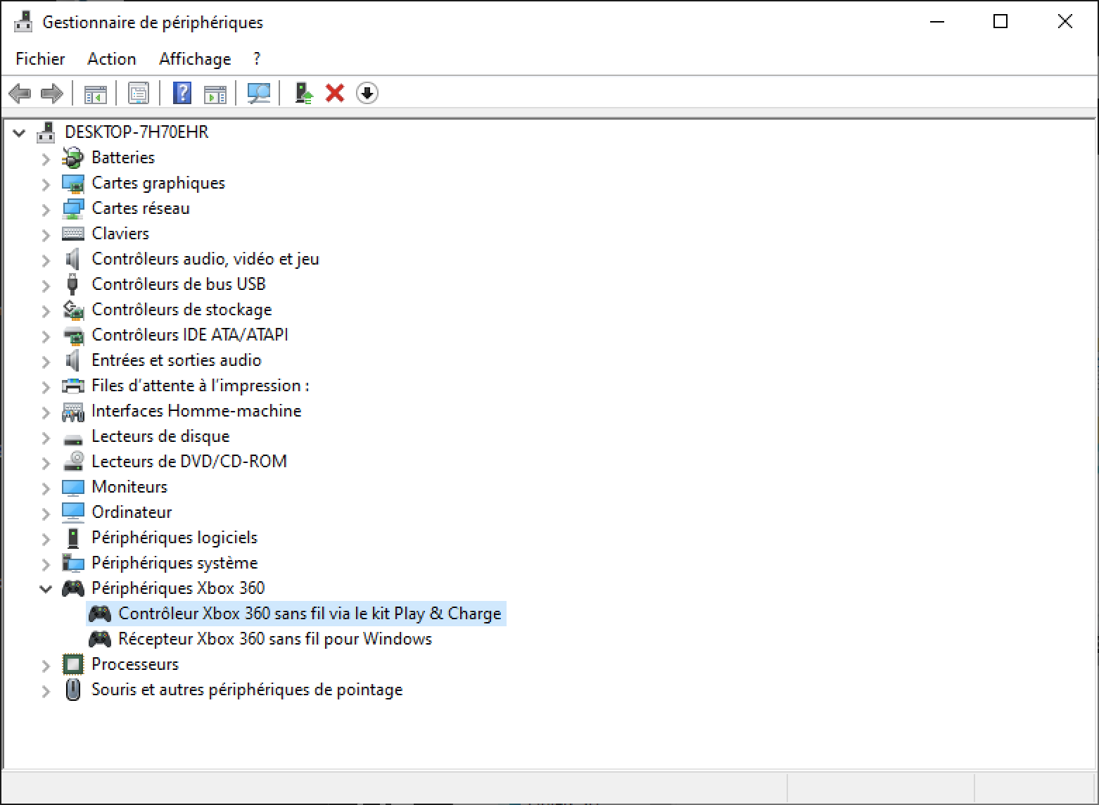Click the show/hide console tree icon

(x=96, y=93)
